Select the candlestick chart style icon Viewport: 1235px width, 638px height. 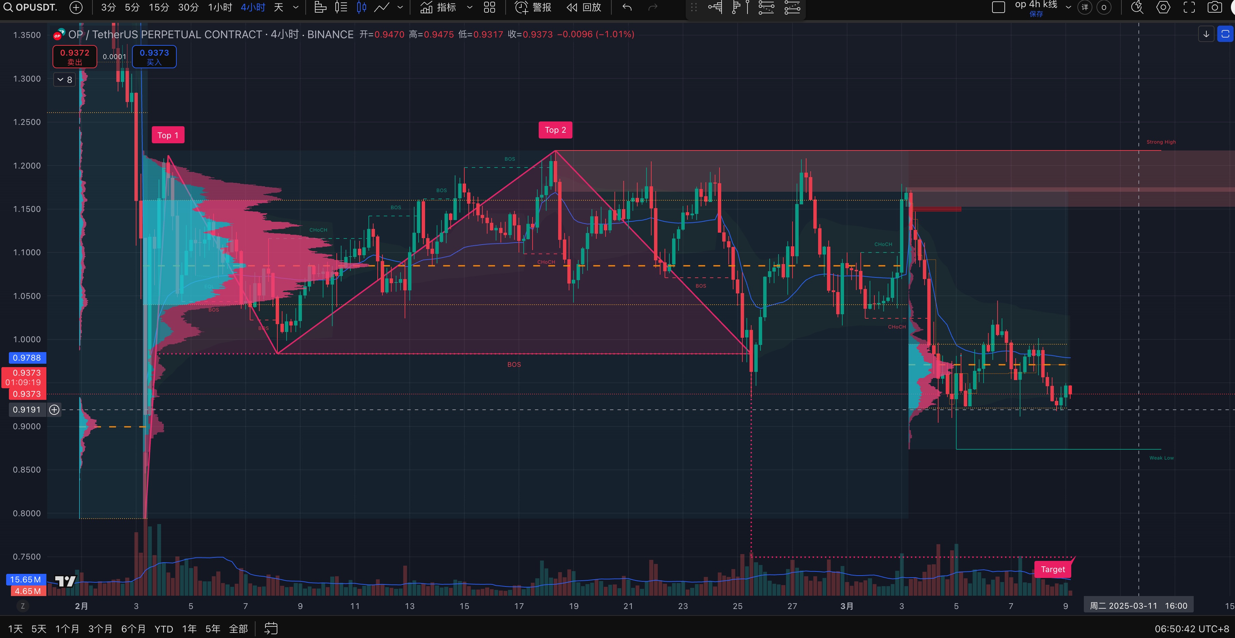[362, 7]
